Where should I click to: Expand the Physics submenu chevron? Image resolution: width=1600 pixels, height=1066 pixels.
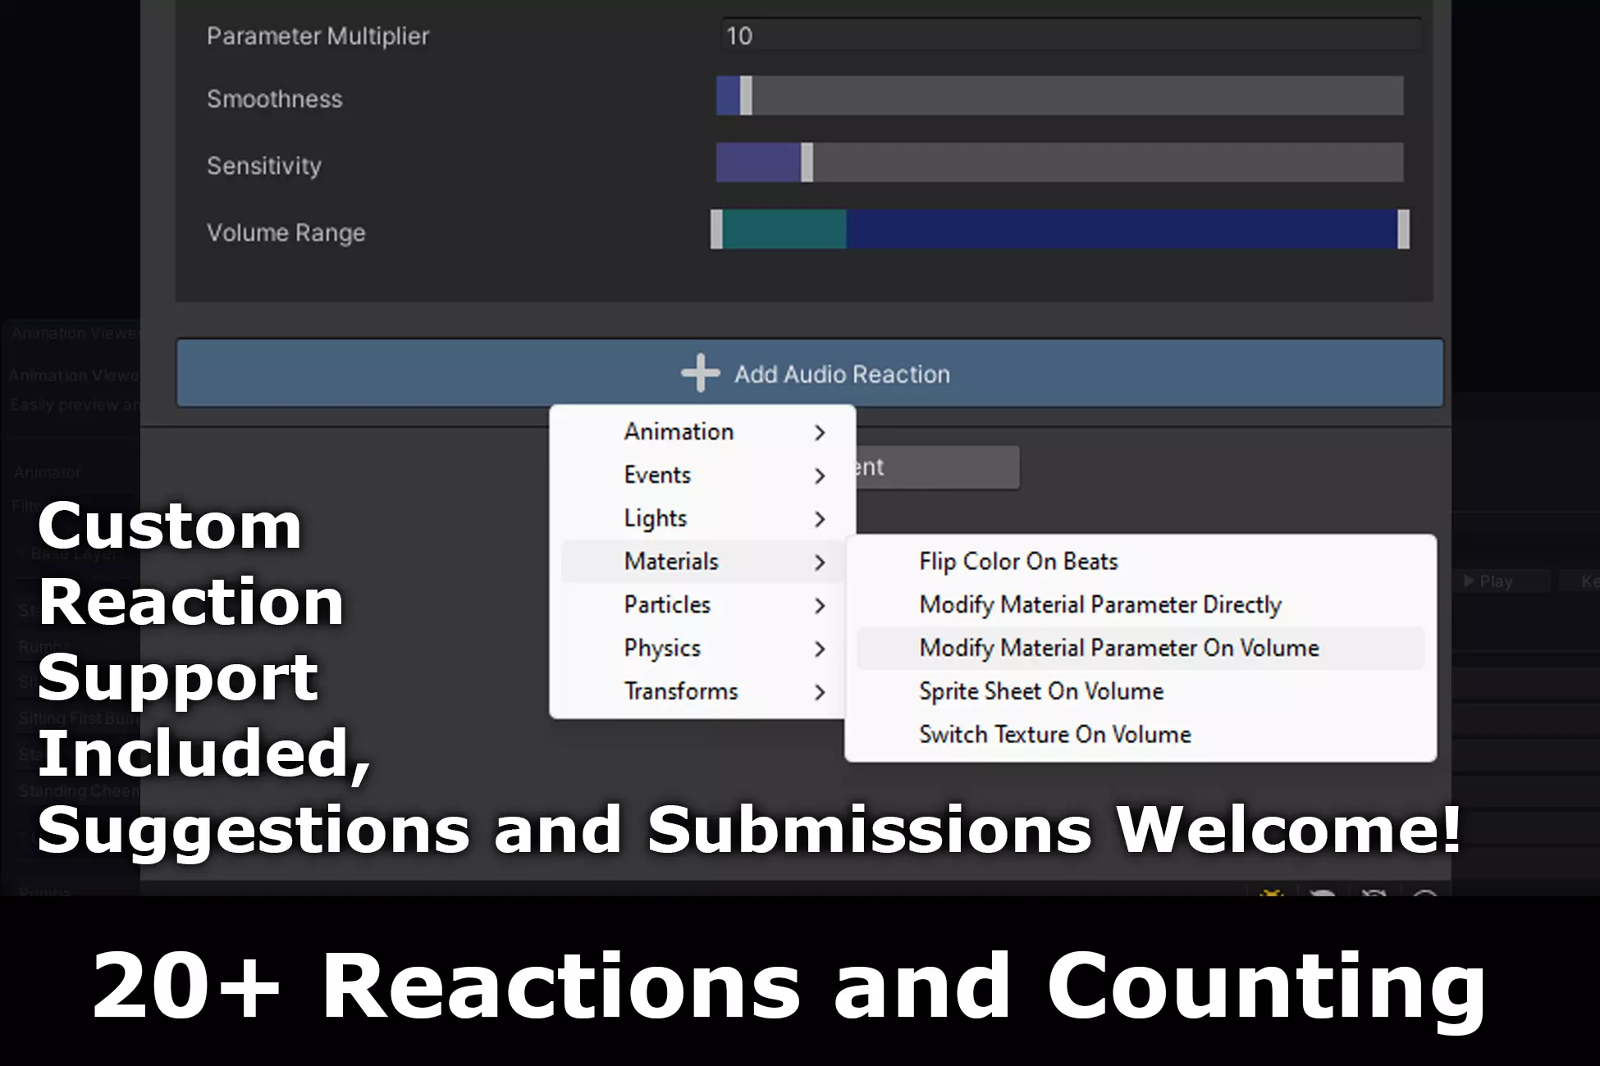819,649
